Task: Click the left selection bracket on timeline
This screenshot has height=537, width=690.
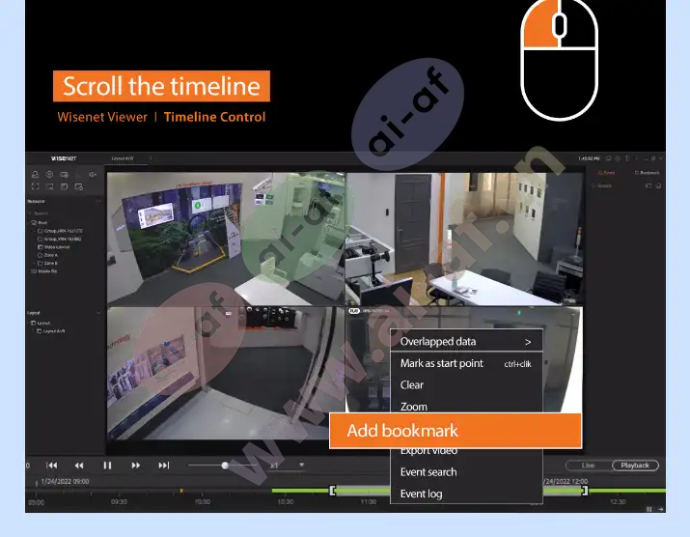Action: tap(333, 491)
